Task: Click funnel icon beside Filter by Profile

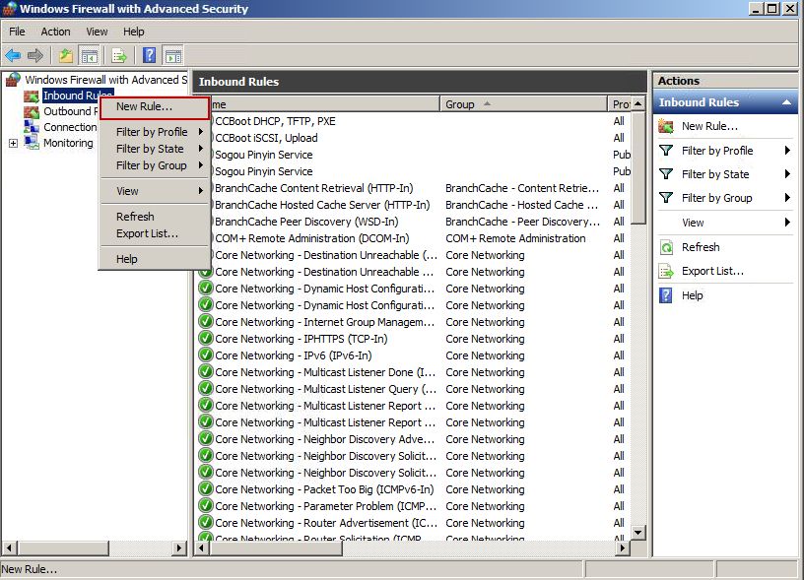Action: pyautogui.click(x=666, y=150)
